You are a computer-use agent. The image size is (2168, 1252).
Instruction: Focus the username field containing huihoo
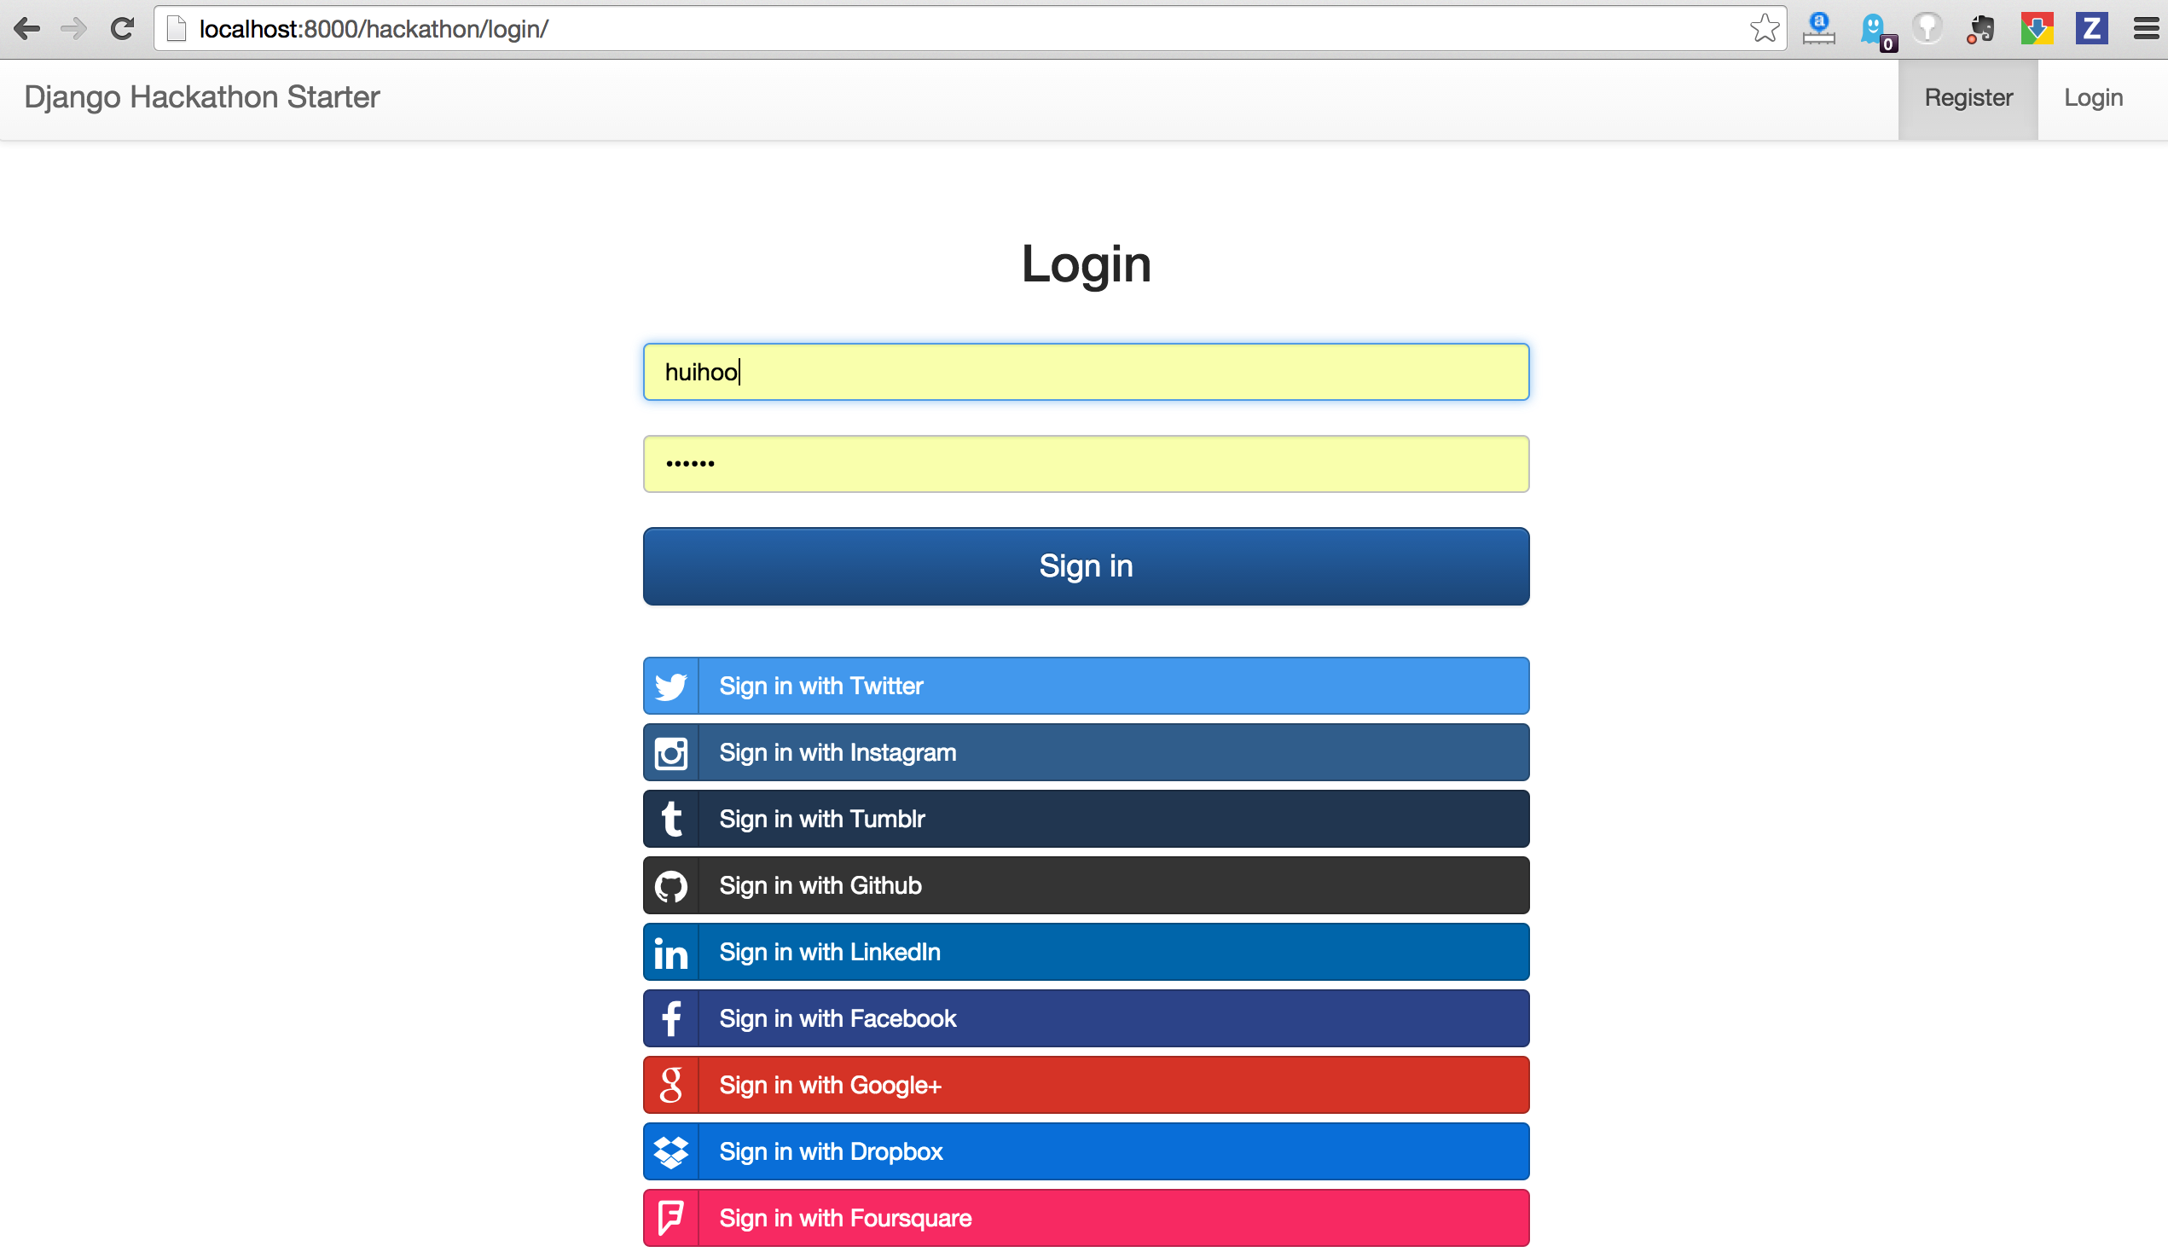coord(1085,372)
